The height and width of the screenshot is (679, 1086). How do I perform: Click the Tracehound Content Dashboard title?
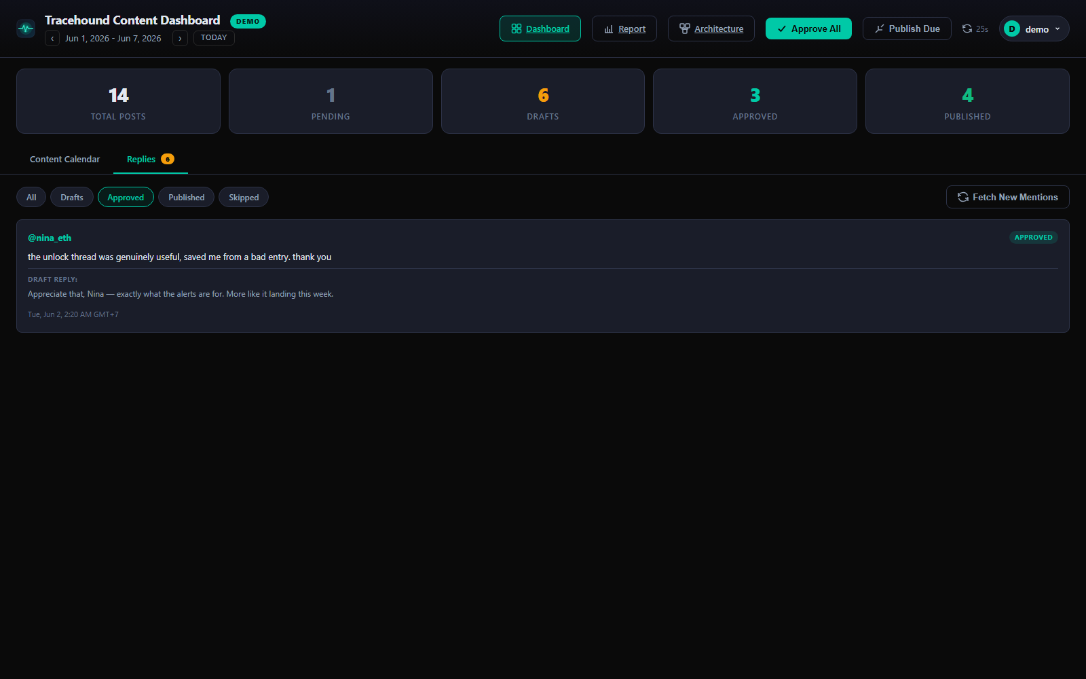[x=132, y=20]
